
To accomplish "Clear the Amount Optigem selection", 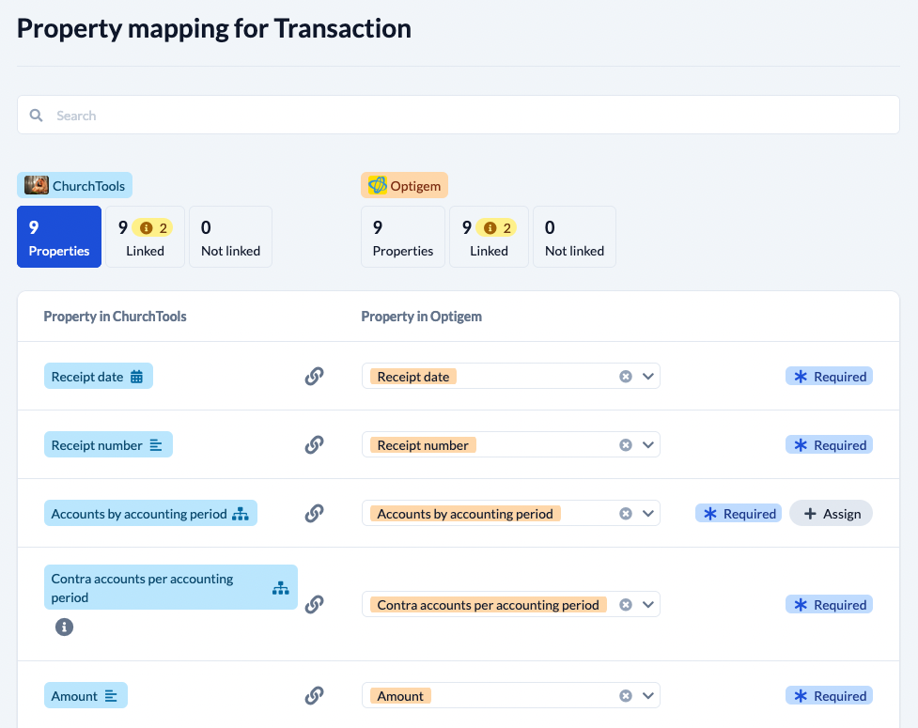I will [626, 696].
